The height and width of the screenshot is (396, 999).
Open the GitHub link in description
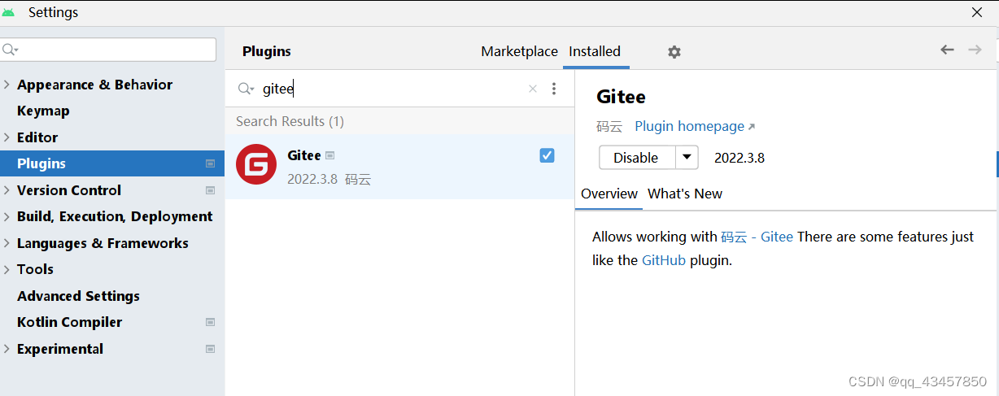tap(664, 261)
